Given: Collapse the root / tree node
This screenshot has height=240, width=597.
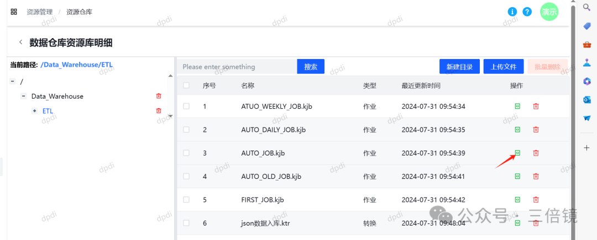Looking at the screenshot, I should tap(13, 82).
